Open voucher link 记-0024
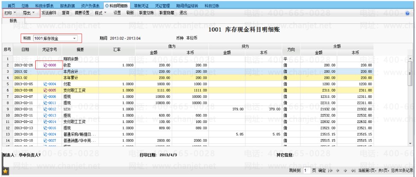 [x=49, y=134]
